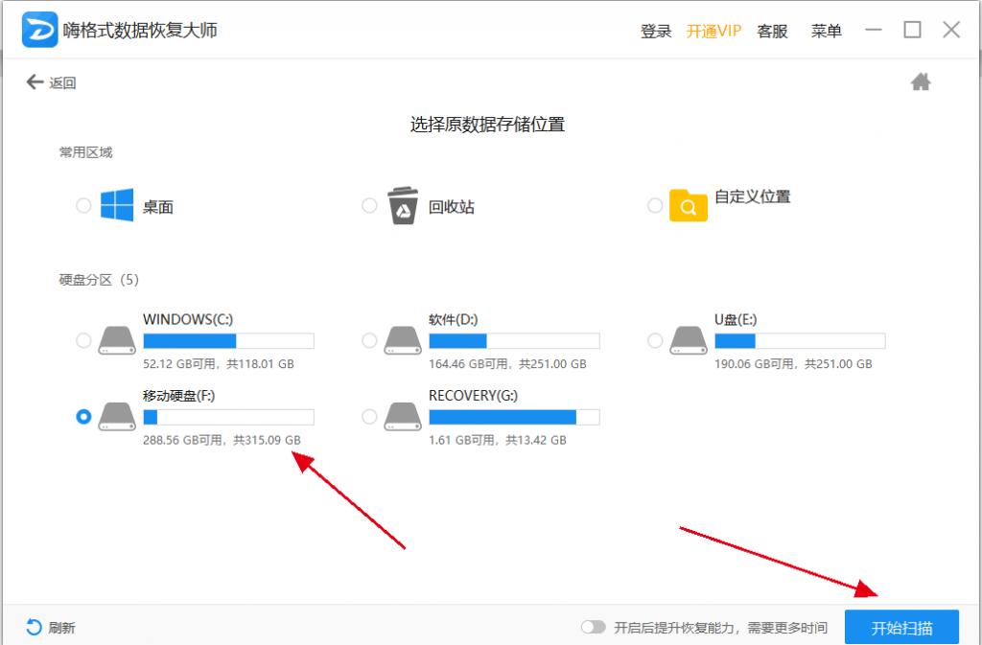Viewport: 982px width, 645px height.
Task: Click the 软件(D:) drive name
Action: pyautogui.click(x=453, y=320)
